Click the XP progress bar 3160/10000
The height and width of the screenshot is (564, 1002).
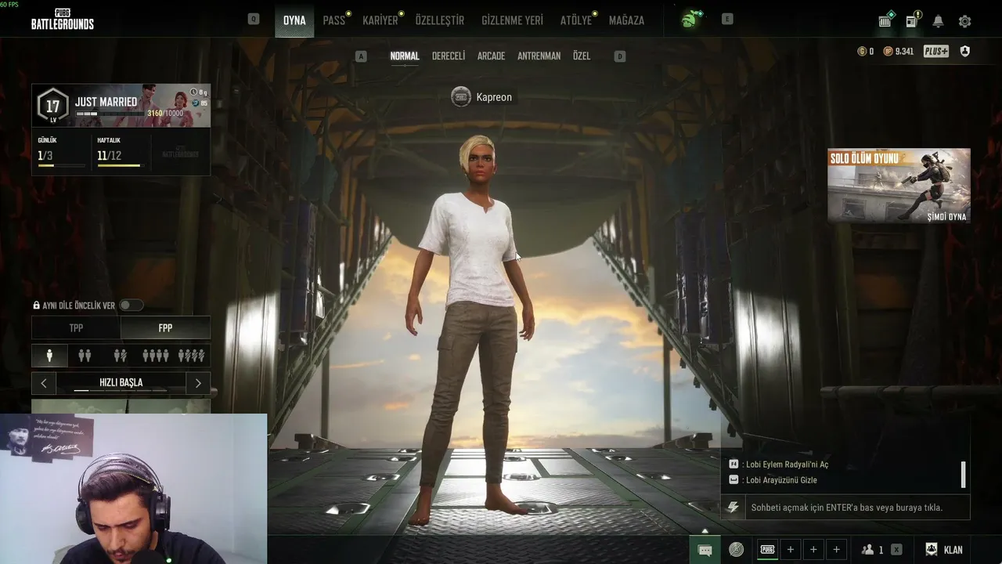coord(110,114)
